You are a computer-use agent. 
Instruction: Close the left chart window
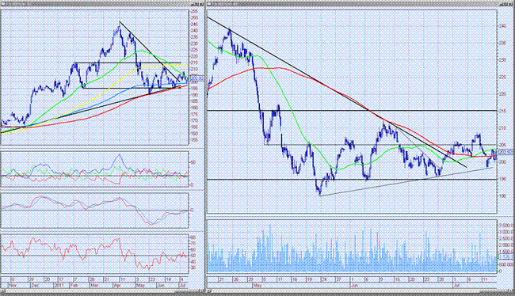[x=200, y=4]
